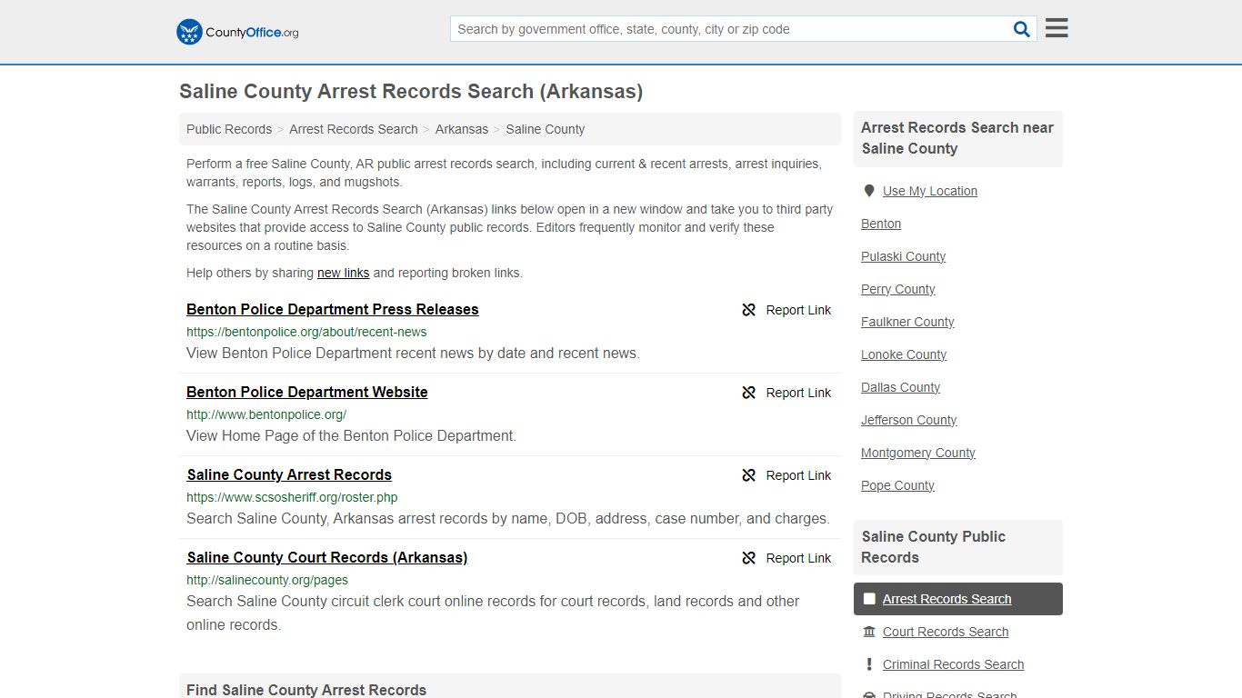Select Faulkner County
The height and width of the screenshot is (698, 1242).
coord(907,322)
